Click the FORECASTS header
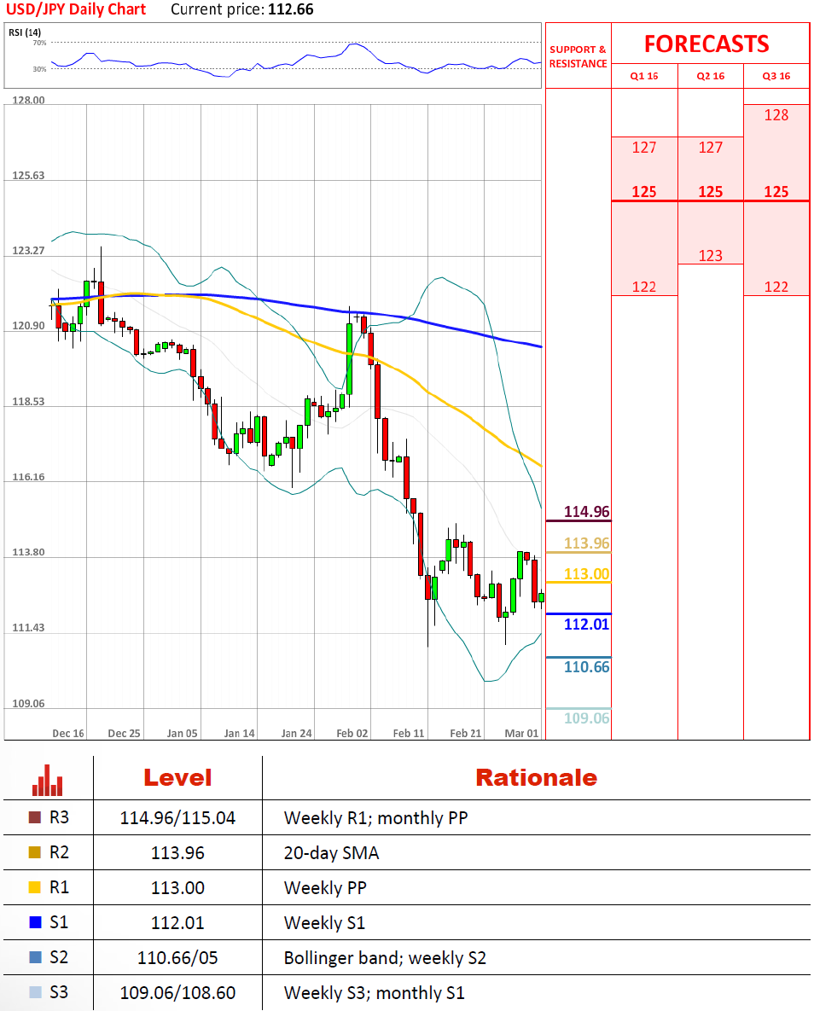This screenshot has height=1011, width=814. click(x=707, y=44)
